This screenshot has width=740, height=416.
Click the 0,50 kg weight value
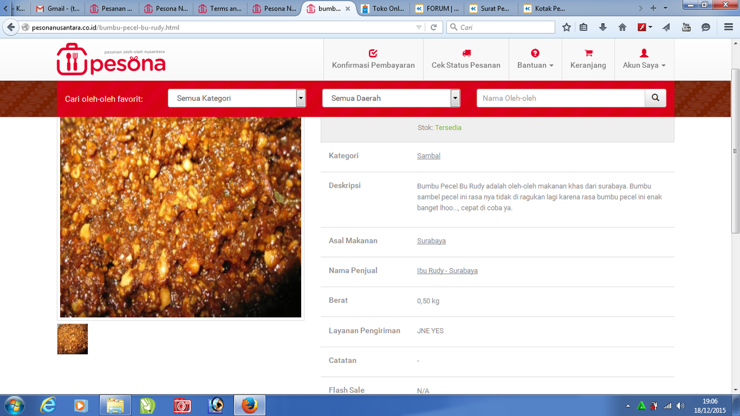(428, 301)
